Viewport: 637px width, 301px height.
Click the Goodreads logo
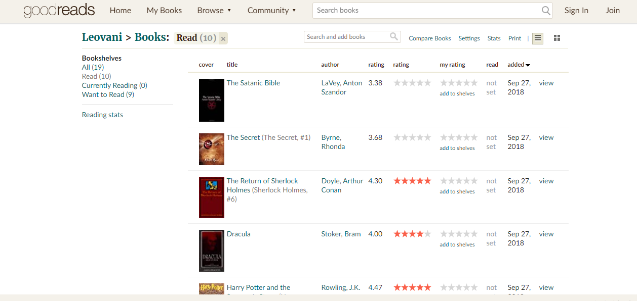point(59,10)
